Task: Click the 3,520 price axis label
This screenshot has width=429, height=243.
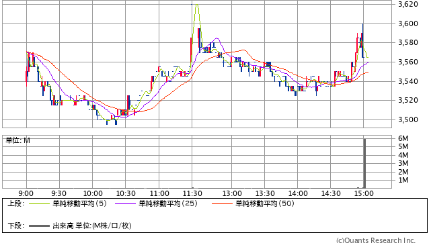Action: 408,100
